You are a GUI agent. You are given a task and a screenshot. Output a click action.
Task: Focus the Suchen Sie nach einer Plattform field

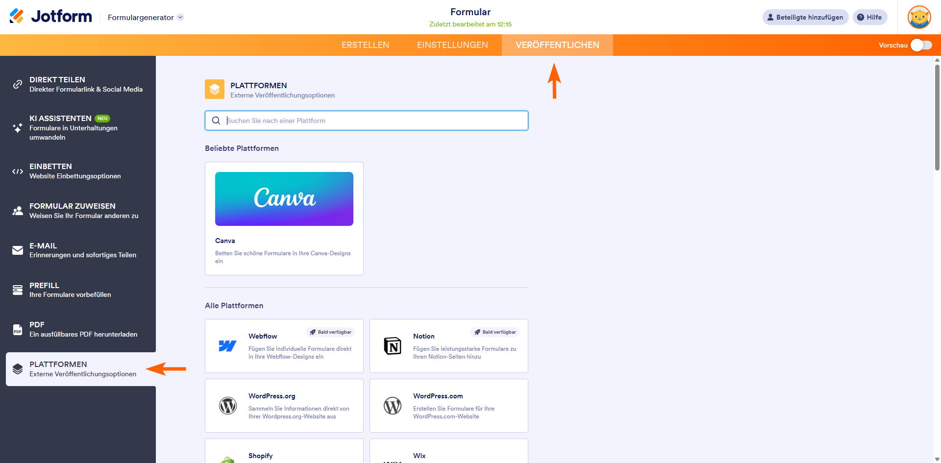click(367, 121)
